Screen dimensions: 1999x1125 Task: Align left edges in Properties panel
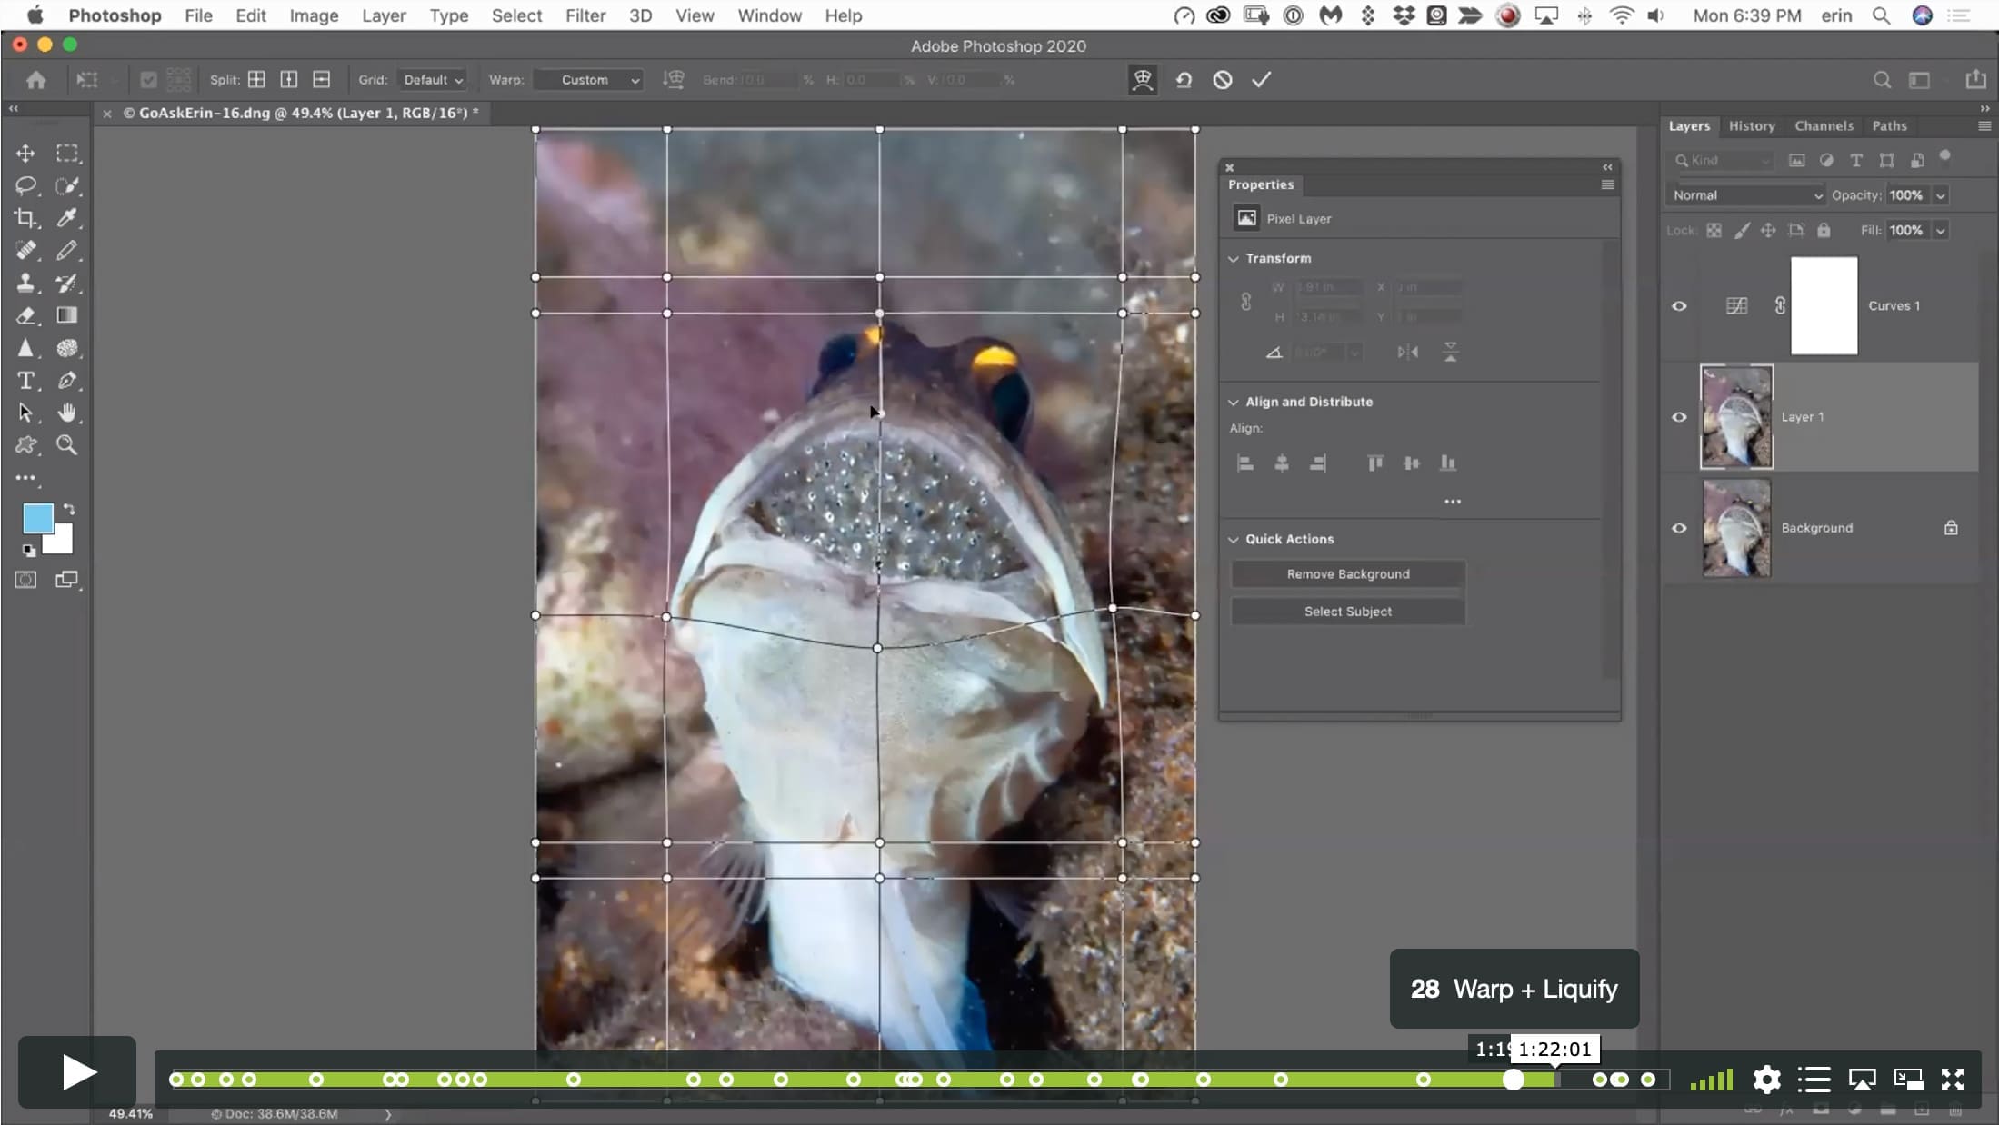[1245, 463]
